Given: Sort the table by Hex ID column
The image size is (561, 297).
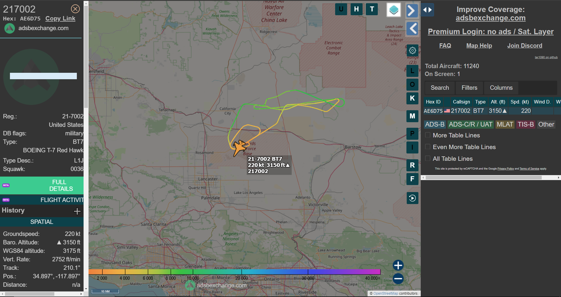Looking at the screenshot, I should (x=433, y=102).
